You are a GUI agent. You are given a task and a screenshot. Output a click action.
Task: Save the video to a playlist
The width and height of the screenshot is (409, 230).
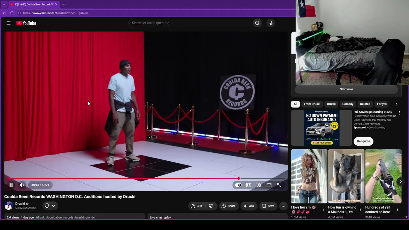268,206
